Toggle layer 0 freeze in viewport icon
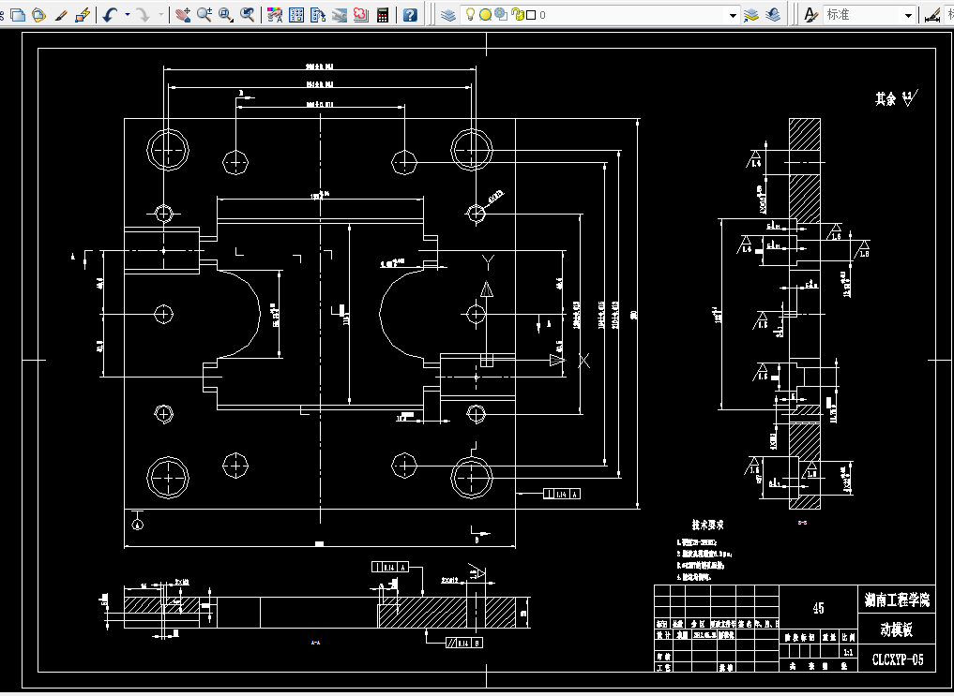Viewport: 954px width, 696px height. click(501, 15)
